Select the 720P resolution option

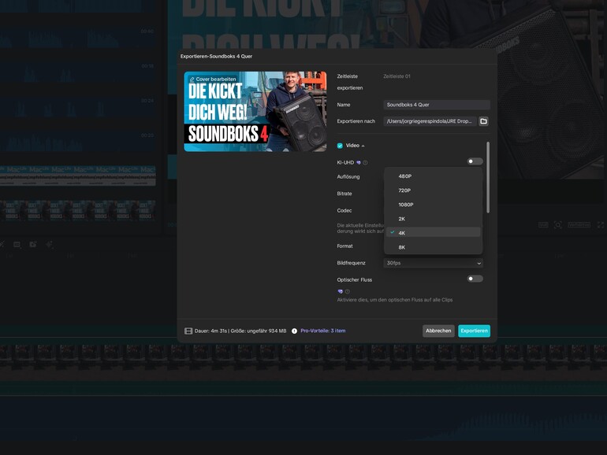(433, 191)
